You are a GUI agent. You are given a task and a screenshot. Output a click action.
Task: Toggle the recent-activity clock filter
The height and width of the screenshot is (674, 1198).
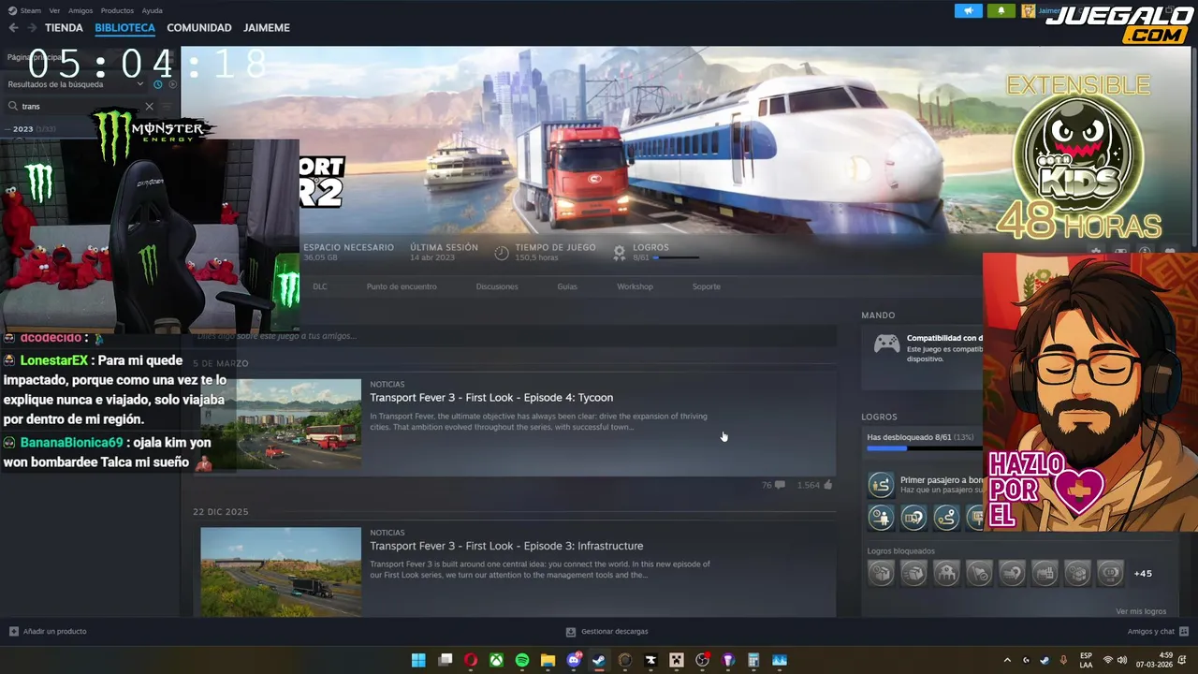pyautogui.click(x=158, y=84)
